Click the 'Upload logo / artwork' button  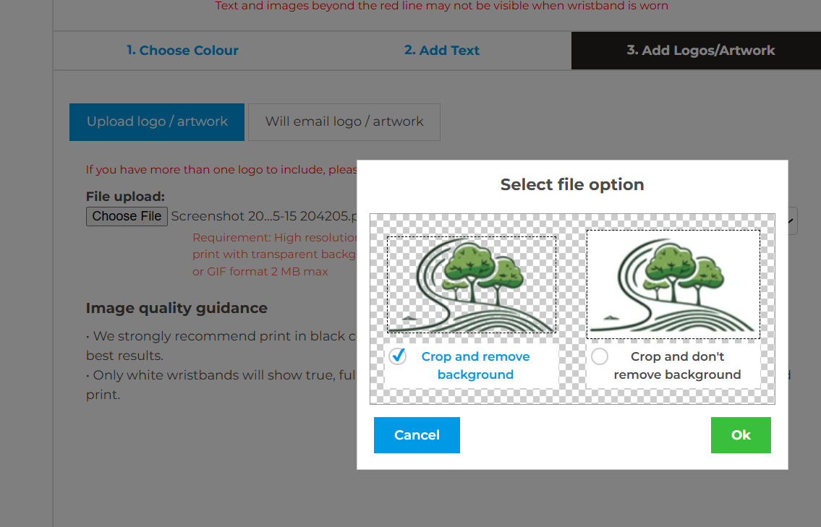pos(157,121)
